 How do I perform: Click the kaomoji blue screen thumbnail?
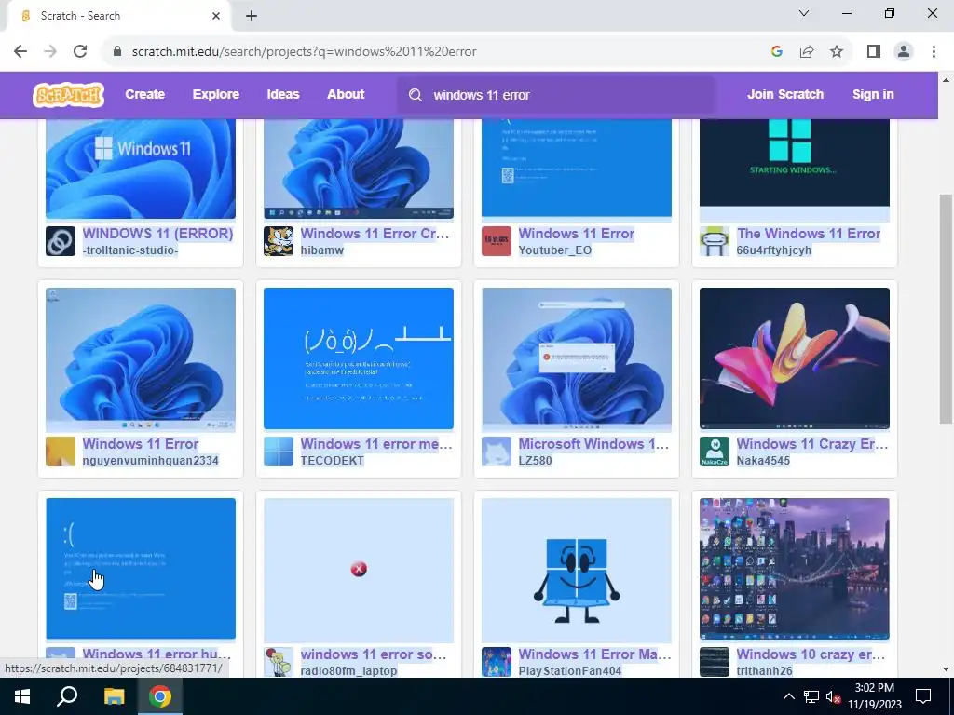(359, 358)
